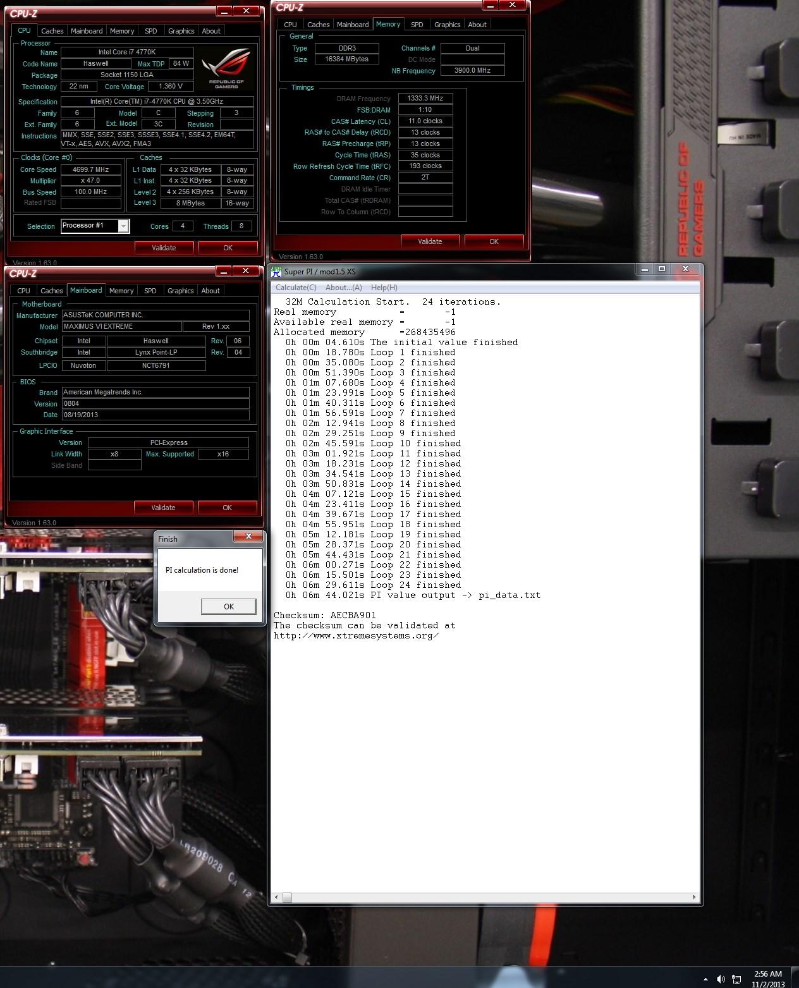Open Memory tab in the Mainboard CPU-Z window
Image resolution: width=799 pixels, height=988 pixels.
[121, 291]
